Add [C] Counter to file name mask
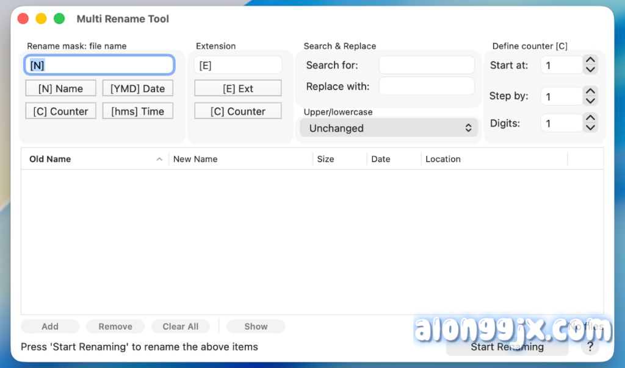This screenshot has height=368, width=625. [x=60, y=111]
